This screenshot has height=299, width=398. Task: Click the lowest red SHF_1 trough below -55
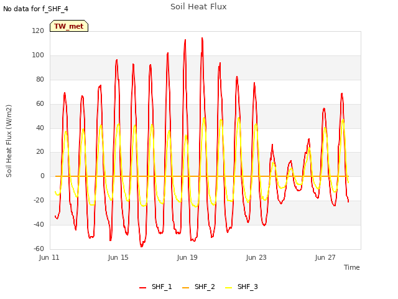tap(141, 246)
